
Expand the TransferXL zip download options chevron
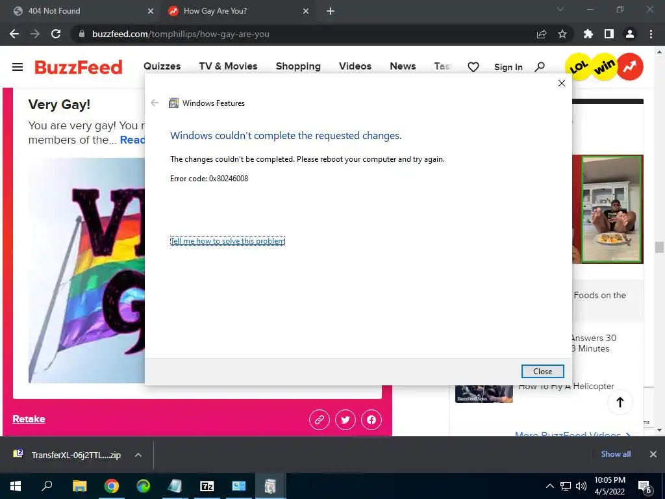click(x=138, y=455)
